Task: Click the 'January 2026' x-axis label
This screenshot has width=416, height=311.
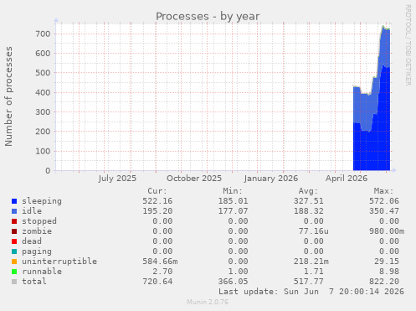Action: coord(271,179)
